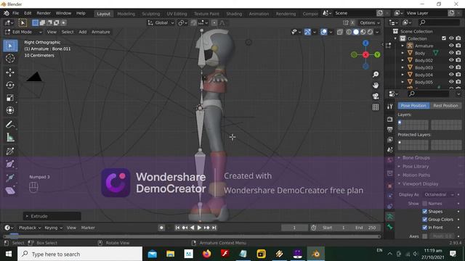Open the Bone properties tab
465x261 pixels.
390,227
